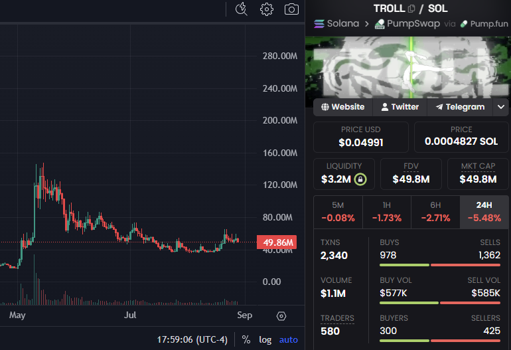This screenshot has width=511, height=350.
Task: Toggle auto scale on chart
Action: (289, 339)
